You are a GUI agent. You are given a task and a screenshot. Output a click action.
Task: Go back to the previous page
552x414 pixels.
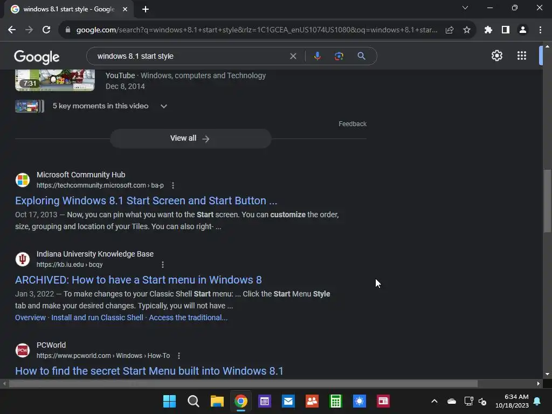tap(12, 30)
